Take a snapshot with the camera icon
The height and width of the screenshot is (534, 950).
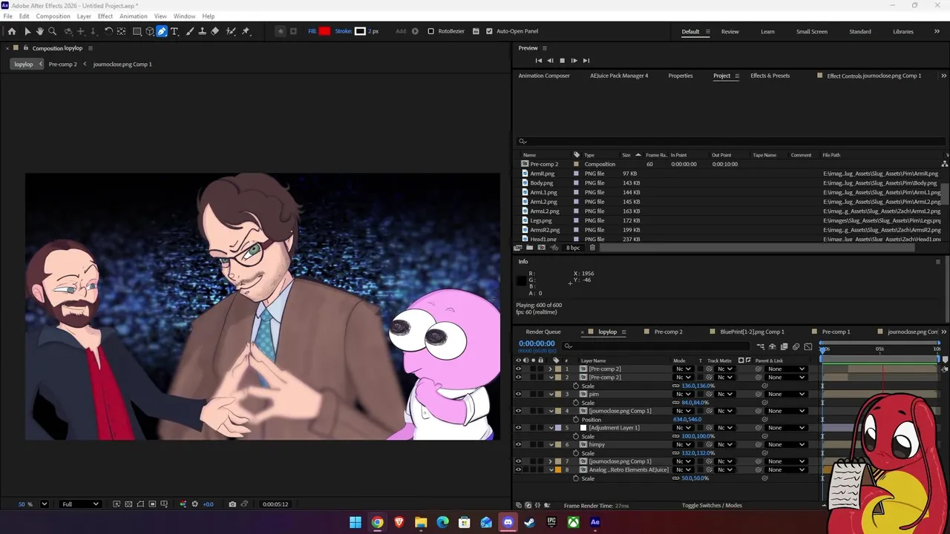232,504
